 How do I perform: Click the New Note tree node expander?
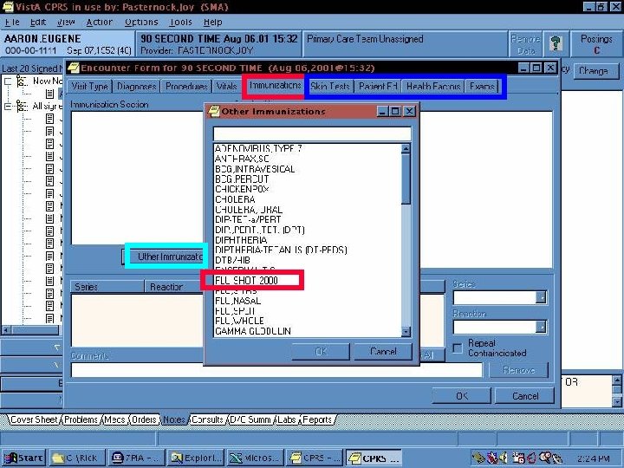point(8,81)
